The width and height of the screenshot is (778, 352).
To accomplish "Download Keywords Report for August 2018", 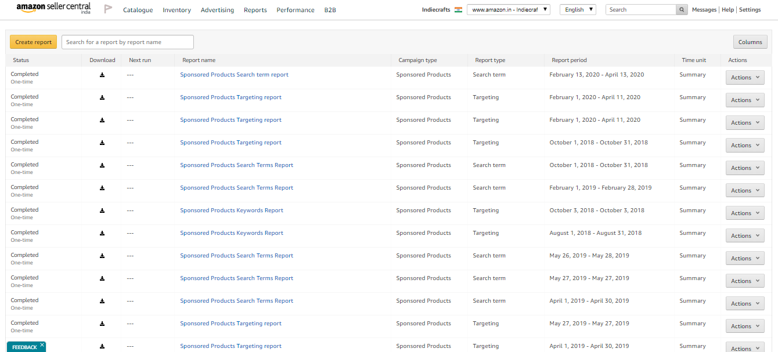I will click(x=102, y=233).
